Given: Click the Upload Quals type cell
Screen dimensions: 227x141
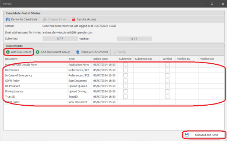Looking at the screenshot, I should (79, 86).
